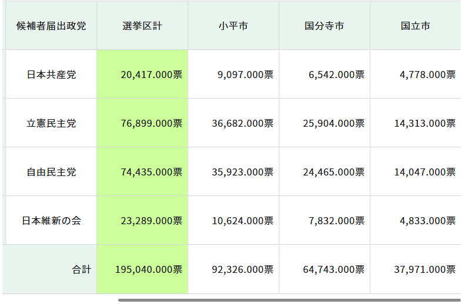Click the 74,435.000票 highlighted cell

[151, 172]
